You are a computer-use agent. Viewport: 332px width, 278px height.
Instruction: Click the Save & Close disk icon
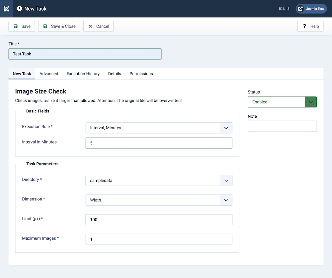[45, 26]
